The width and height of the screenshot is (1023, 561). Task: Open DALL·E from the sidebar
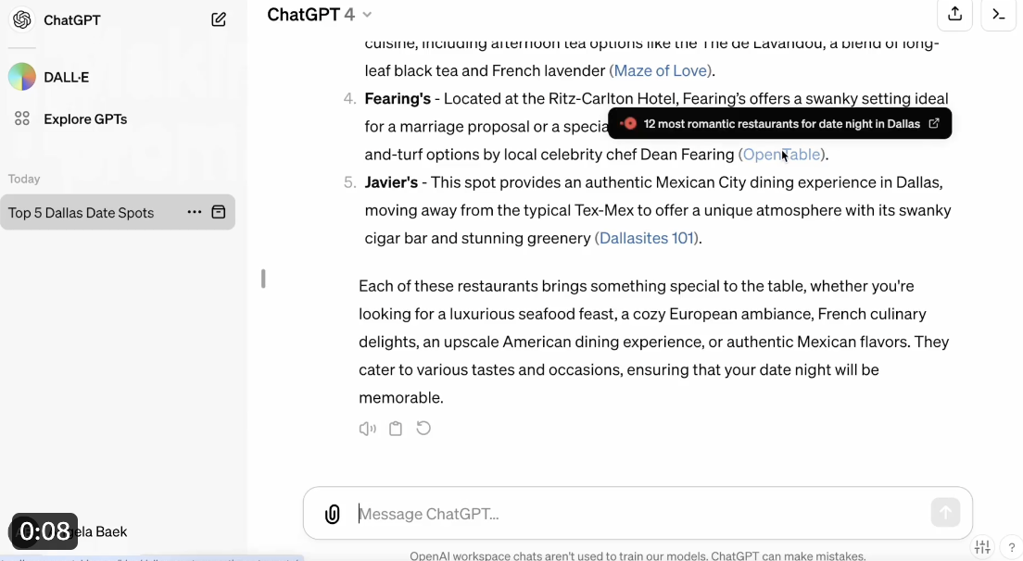tap(66, 78)
